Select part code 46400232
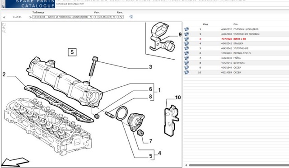This screenshot has width=289, height=168. [x=226, y=29]
